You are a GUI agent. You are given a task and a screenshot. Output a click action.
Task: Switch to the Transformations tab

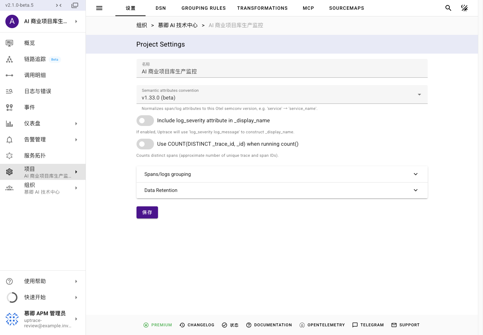[x=262, y=8]
